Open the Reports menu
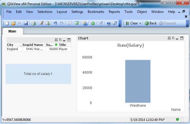This screenshot has width=190, height=124. 114,12
